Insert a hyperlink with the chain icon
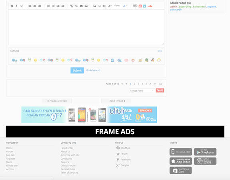This screenshot has width=230, height=180. coord(72,6)
